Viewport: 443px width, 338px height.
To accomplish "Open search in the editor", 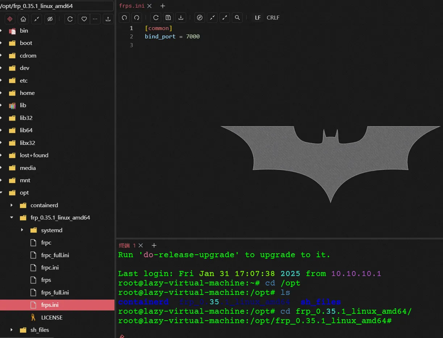I will (x=237, y=17).
